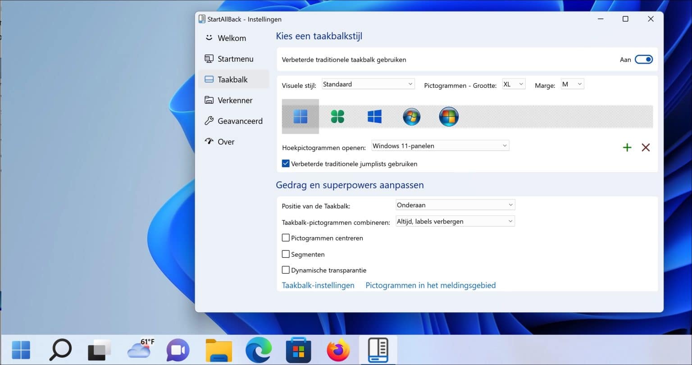Image resolution: width=692 pixels, height=365 pixels.
Task: Turn off Verbeterde traditionele taakbalk gebruiken
Action: pyautogui.click(x=643, y=59)
